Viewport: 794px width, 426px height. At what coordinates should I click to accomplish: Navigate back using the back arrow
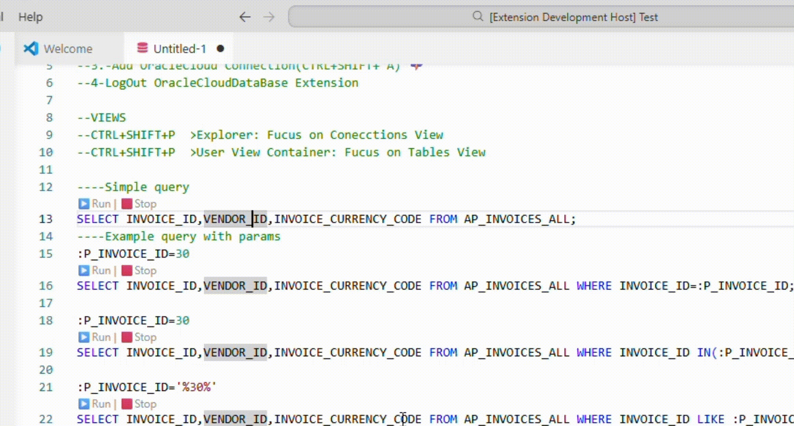pos(245,17)
